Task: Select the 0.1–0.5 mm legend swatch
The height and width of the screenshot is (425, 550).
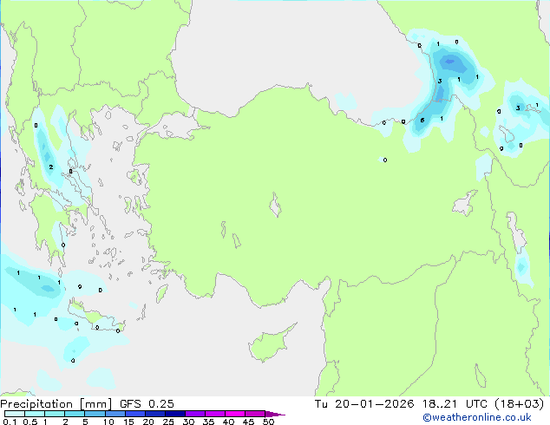Action: [15, 414]
